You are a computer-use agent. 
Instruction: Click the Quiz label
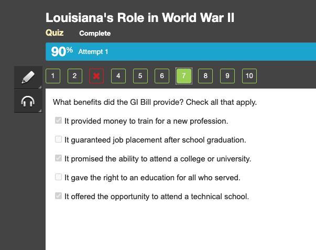(x=55, y=32)
